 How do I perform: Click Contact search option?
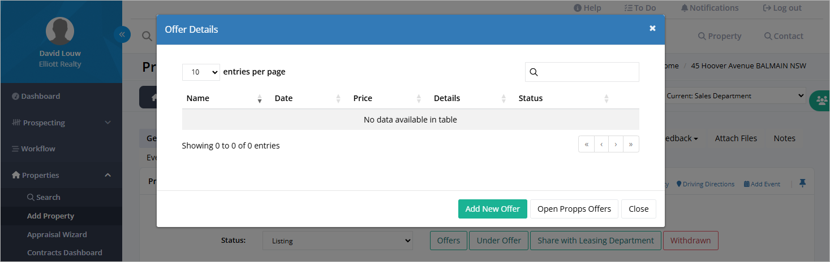click(784, 36)
